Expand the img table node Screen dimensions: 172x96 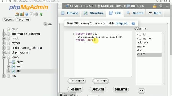[9, 66]
